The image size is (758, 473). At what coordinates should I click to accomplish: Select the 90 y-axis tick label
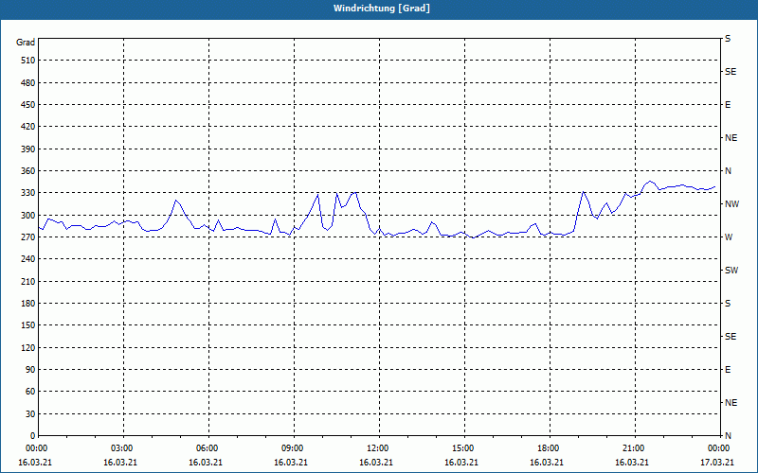30,370
